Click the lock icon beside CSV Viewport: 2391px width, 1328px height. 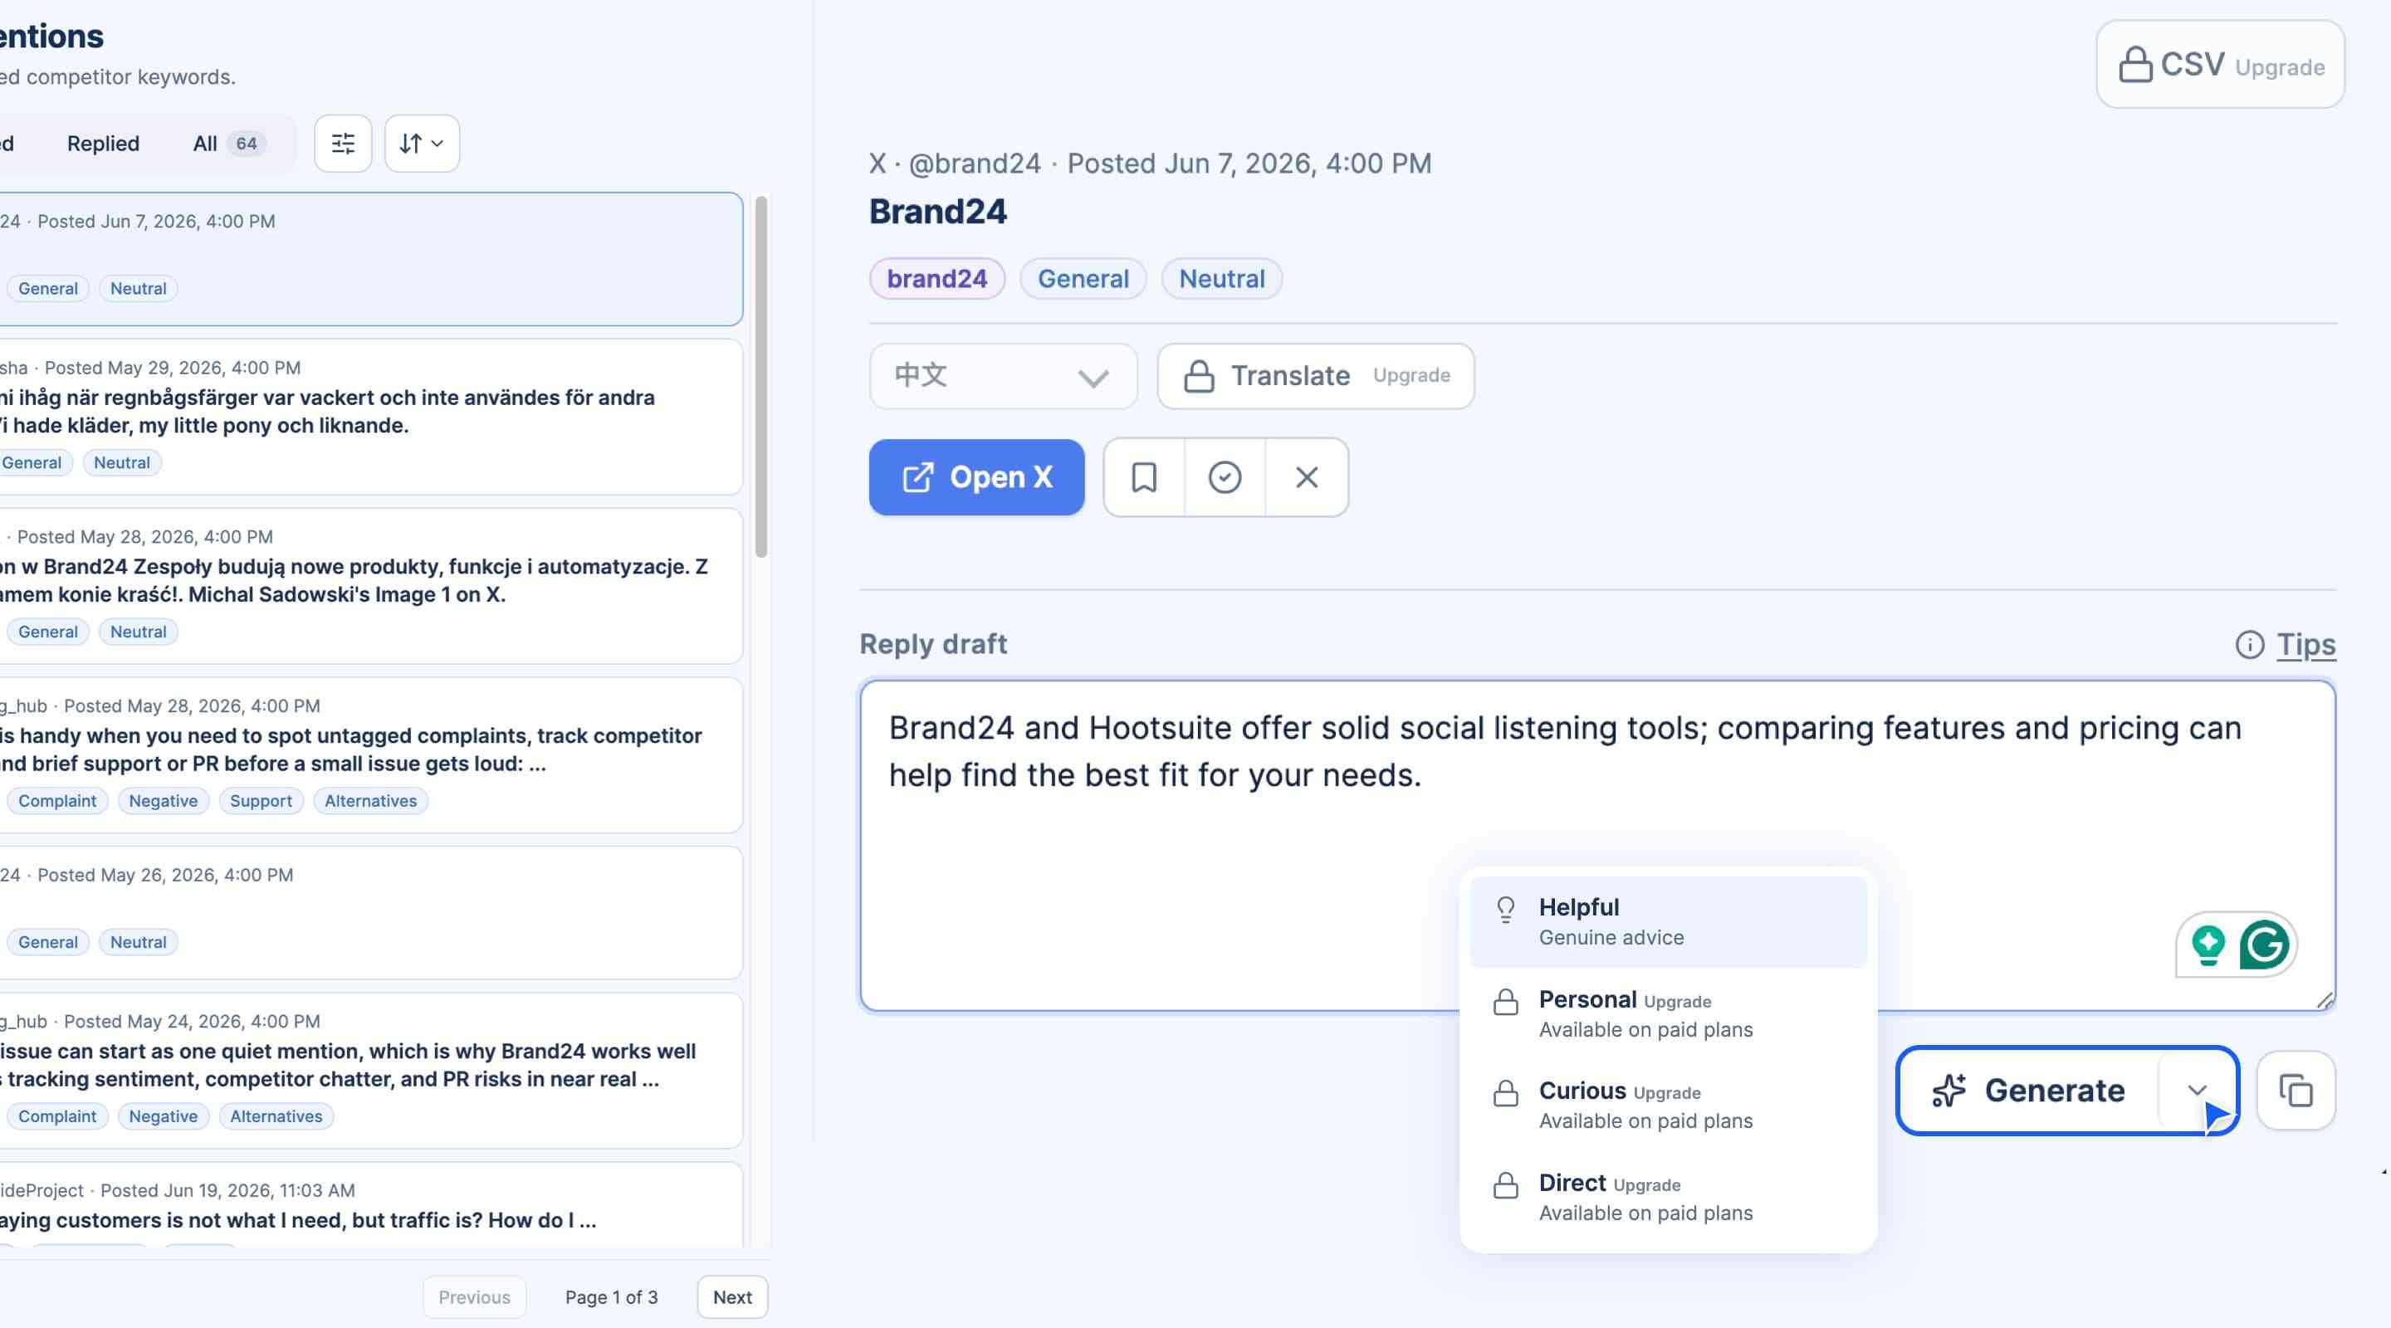coord(2134,65)
